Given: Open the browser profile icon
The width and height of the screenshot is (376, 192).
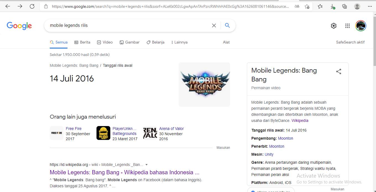Looking at the screenshot, I should pos(357,6).
